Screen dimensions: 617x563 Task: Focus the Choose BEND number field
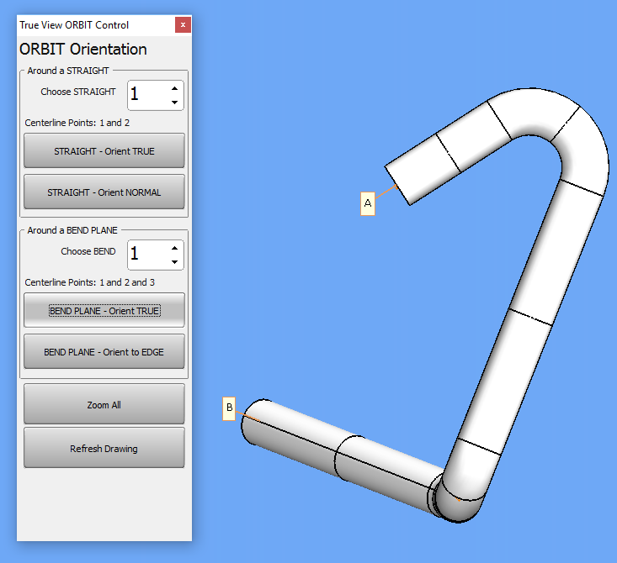pos(145,255)
